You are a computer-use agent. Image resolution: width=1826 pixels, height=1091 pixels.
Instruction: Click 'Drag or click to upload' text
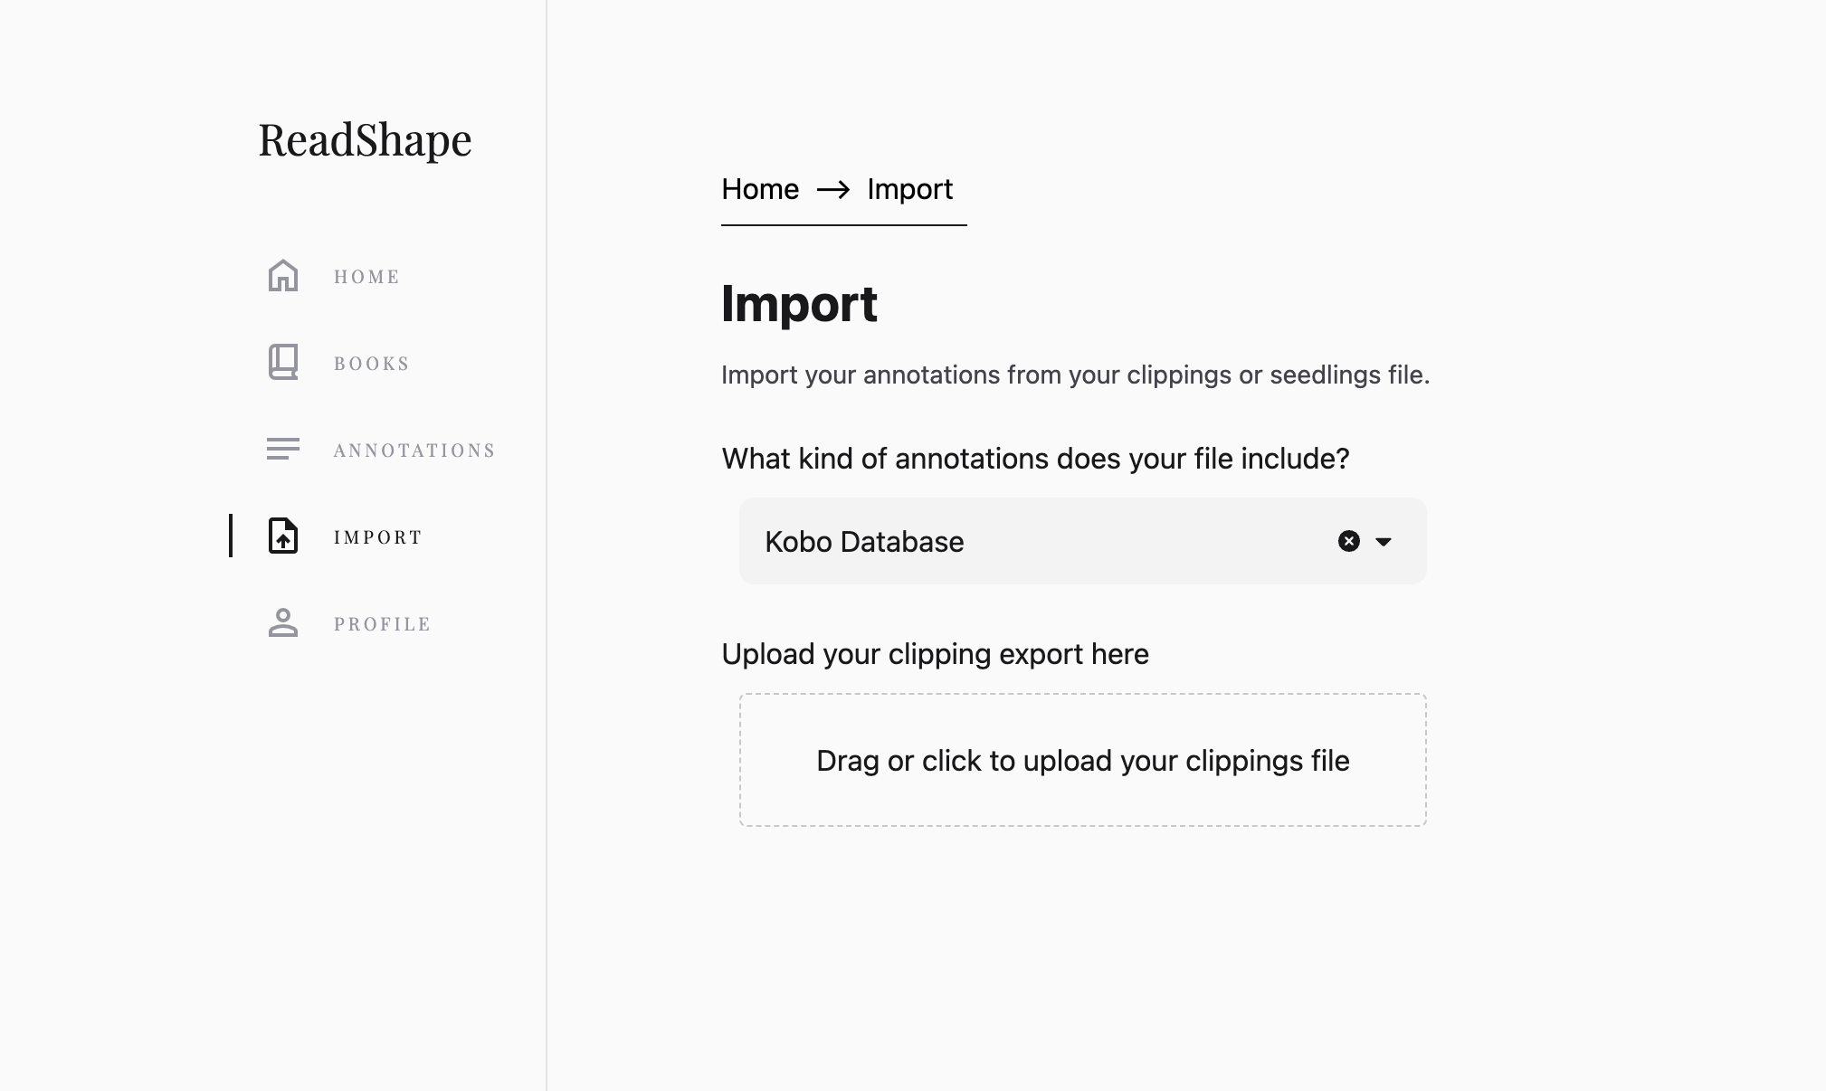(x=1082, y=761)
